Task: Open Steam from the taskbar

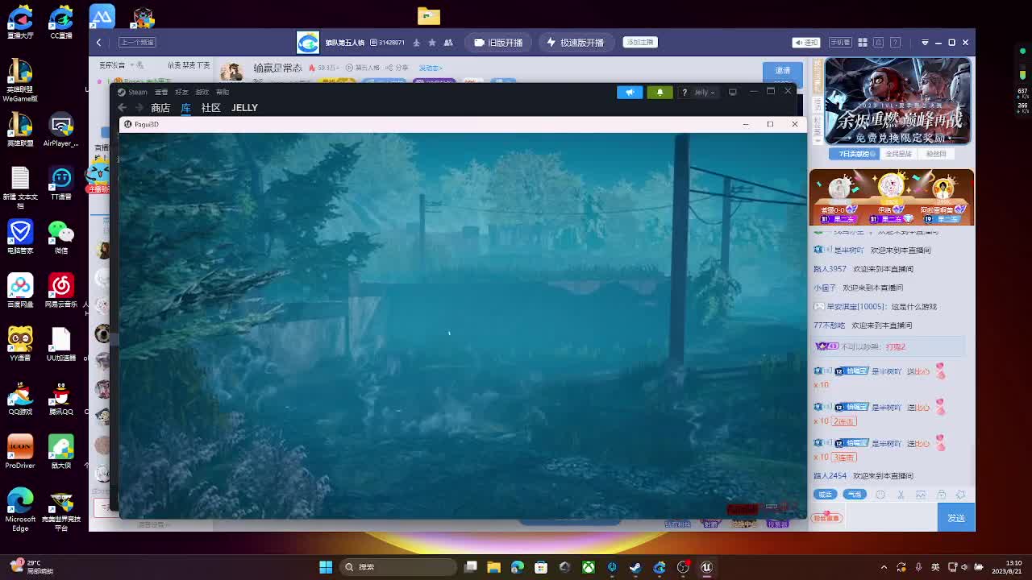Action: click(635, 567)
